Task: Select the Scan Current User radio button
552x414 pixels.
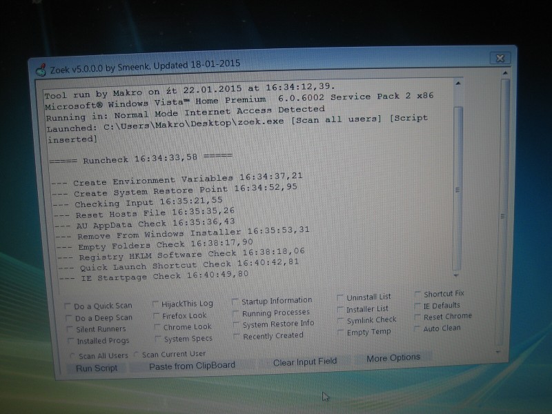Action: click(136, 355)
